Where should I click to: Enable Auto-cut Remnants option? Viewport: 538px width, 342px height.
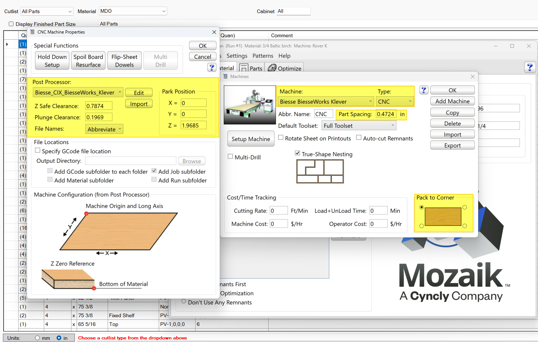[x=359, y=137]
